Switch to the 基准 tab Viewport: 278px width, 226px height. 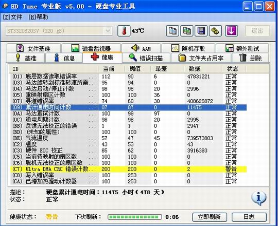[26, 58]
